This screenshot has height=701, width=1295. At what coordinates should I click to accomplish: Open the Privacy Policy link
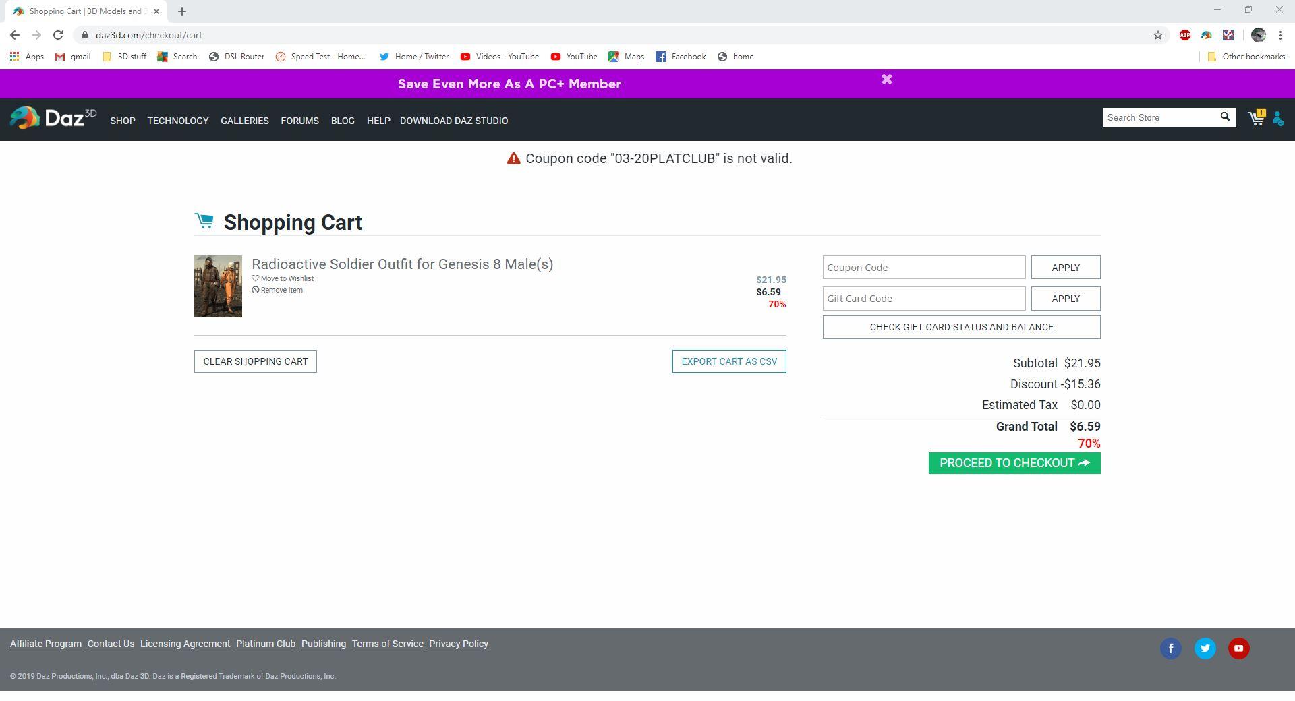(459, 644)
